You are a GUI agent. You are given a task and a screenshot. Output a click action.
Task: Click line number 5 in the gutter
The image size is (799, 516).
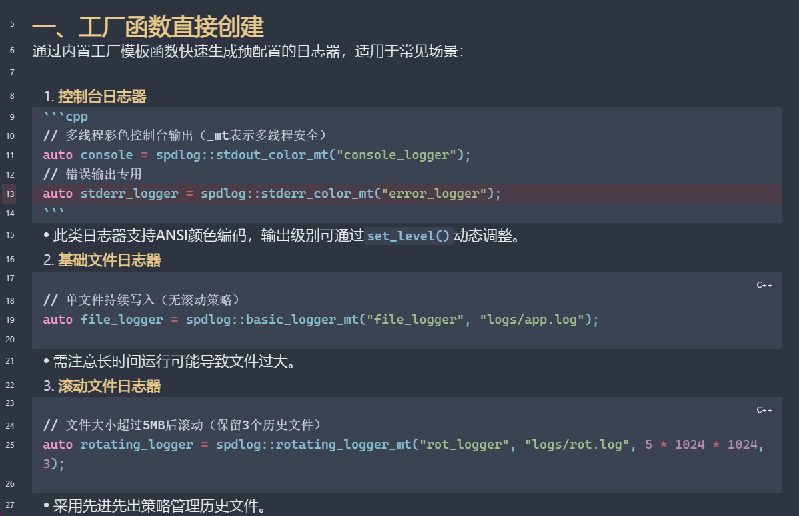(x=12, y=24)
